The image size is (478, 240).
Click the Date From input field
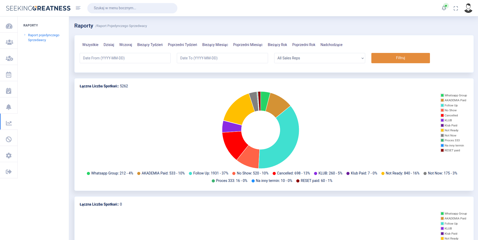tap(125, 58)
